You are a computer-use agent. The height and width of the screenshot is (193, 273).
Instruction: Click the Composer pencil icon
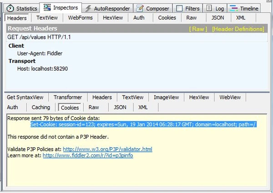click(x=140, y=8)
